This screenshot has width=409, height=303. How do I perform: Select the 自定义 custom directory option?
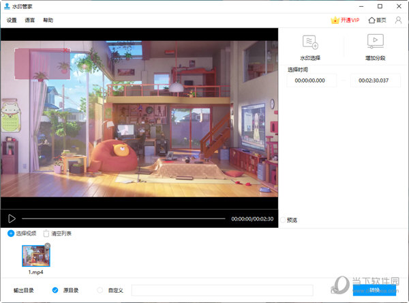(100, 290)
